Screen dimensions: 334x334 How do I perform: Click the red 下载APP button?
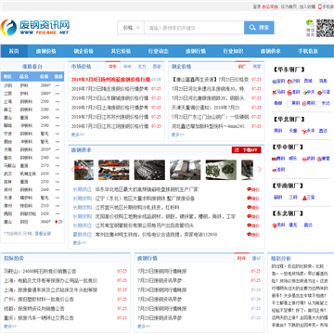(x=247, y=150)
